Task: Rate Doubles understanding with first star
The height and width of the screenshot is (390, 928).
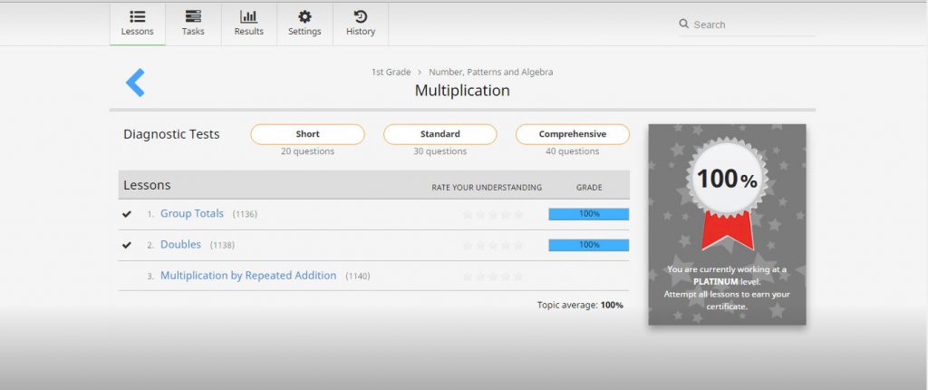Action: (468, 246)
